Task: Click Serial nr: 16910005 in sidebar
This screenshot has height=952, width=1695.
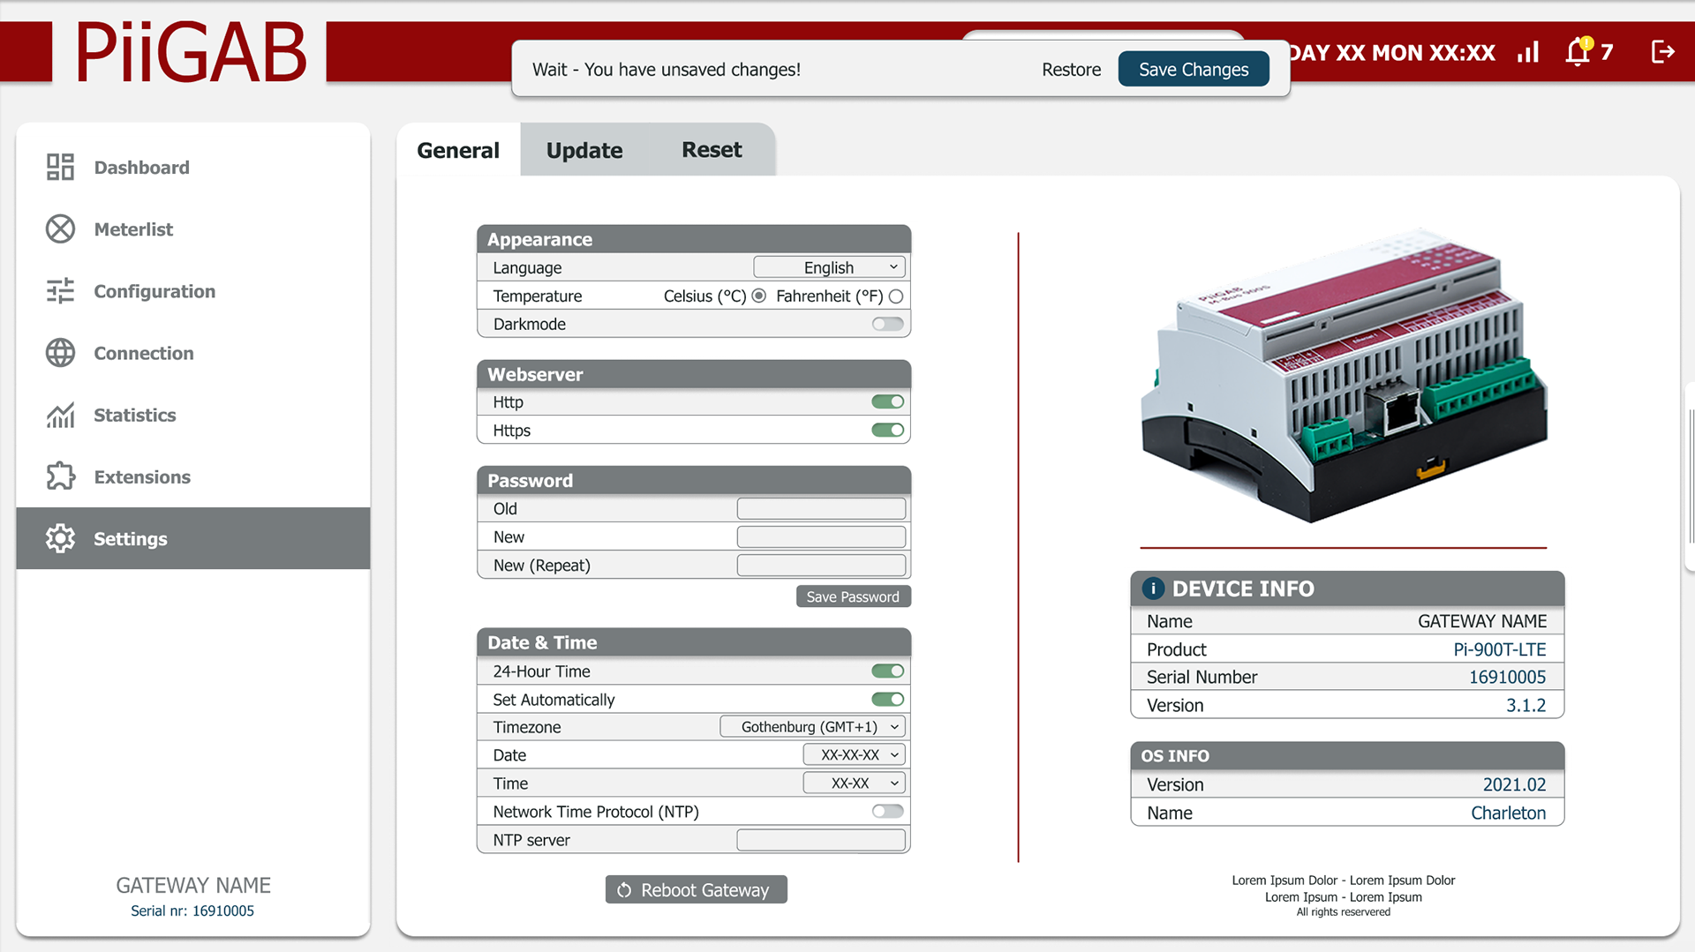Action: pyautogui.click(x=192, y=911)
